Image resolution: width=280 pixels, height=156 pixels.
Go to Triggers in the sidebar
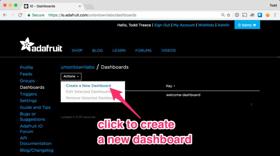(x=28, y=94)
